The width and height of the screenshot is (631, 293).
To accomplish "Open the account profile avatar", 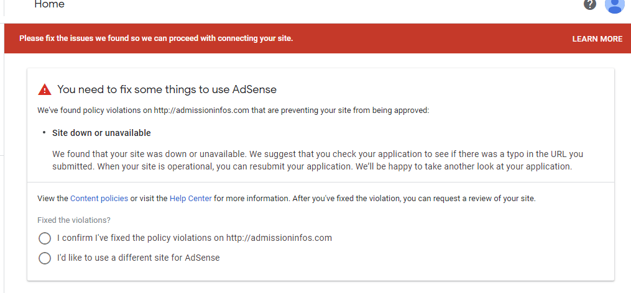I will [614, 5].
